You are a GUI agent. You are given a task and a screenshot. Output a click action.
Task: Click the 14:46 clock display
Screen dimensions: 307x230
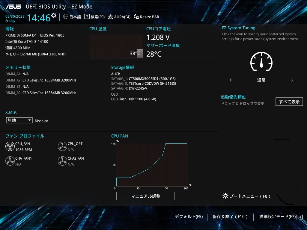coord(39,18)
